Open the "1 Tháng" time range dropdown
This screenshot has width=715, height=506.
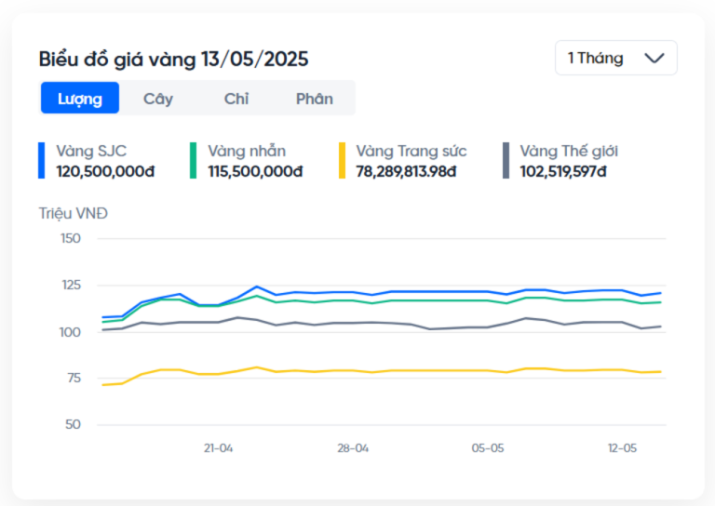[614, 58]
